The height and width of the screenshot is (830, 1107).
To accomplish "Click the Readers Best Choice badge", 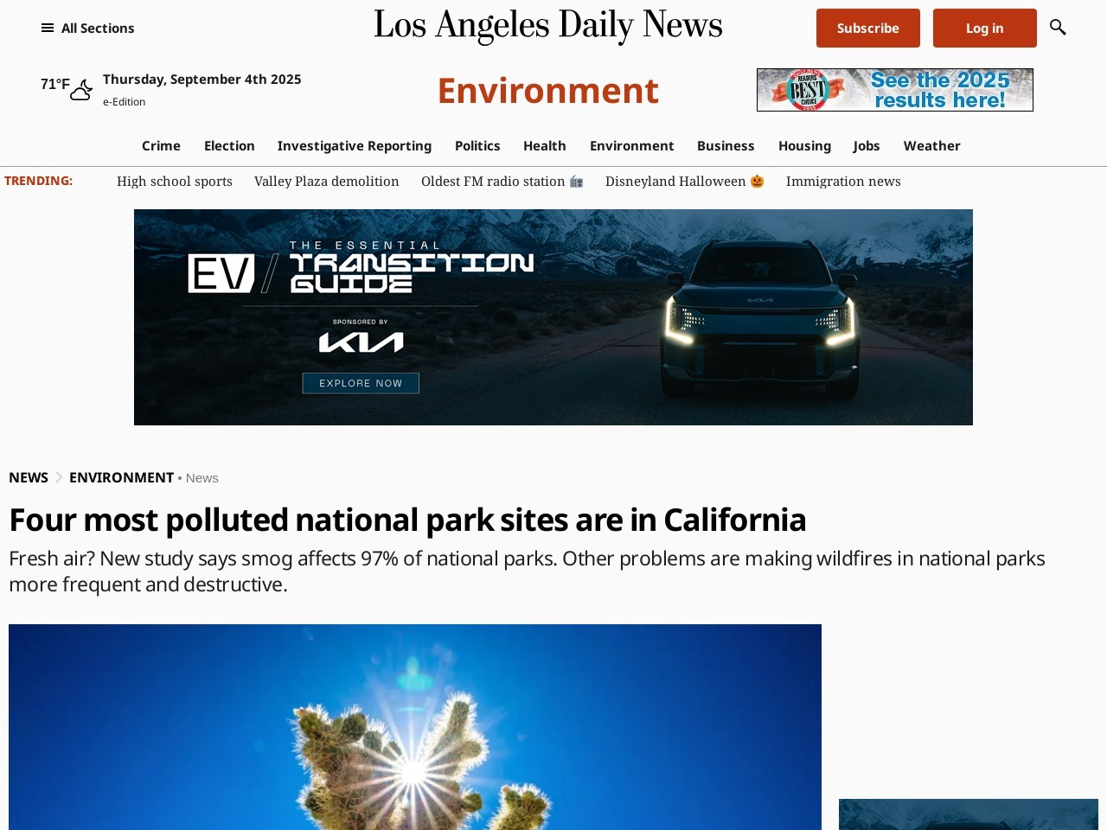I will pos(808,90).
